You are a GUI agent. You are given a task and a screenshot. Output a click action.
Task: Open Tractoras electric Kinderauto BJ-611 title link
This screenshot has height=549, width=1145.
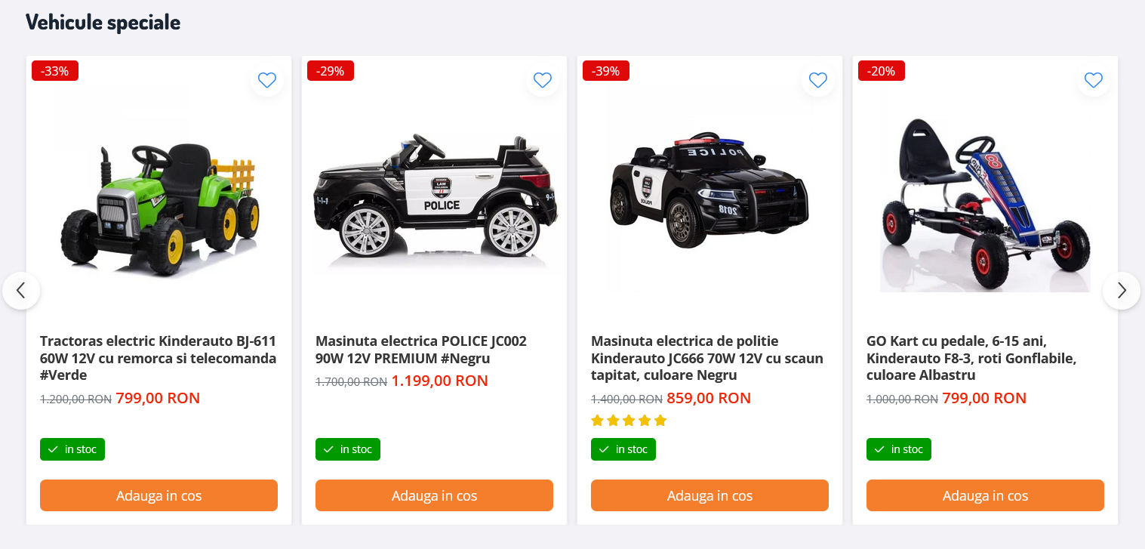[159, 358]
